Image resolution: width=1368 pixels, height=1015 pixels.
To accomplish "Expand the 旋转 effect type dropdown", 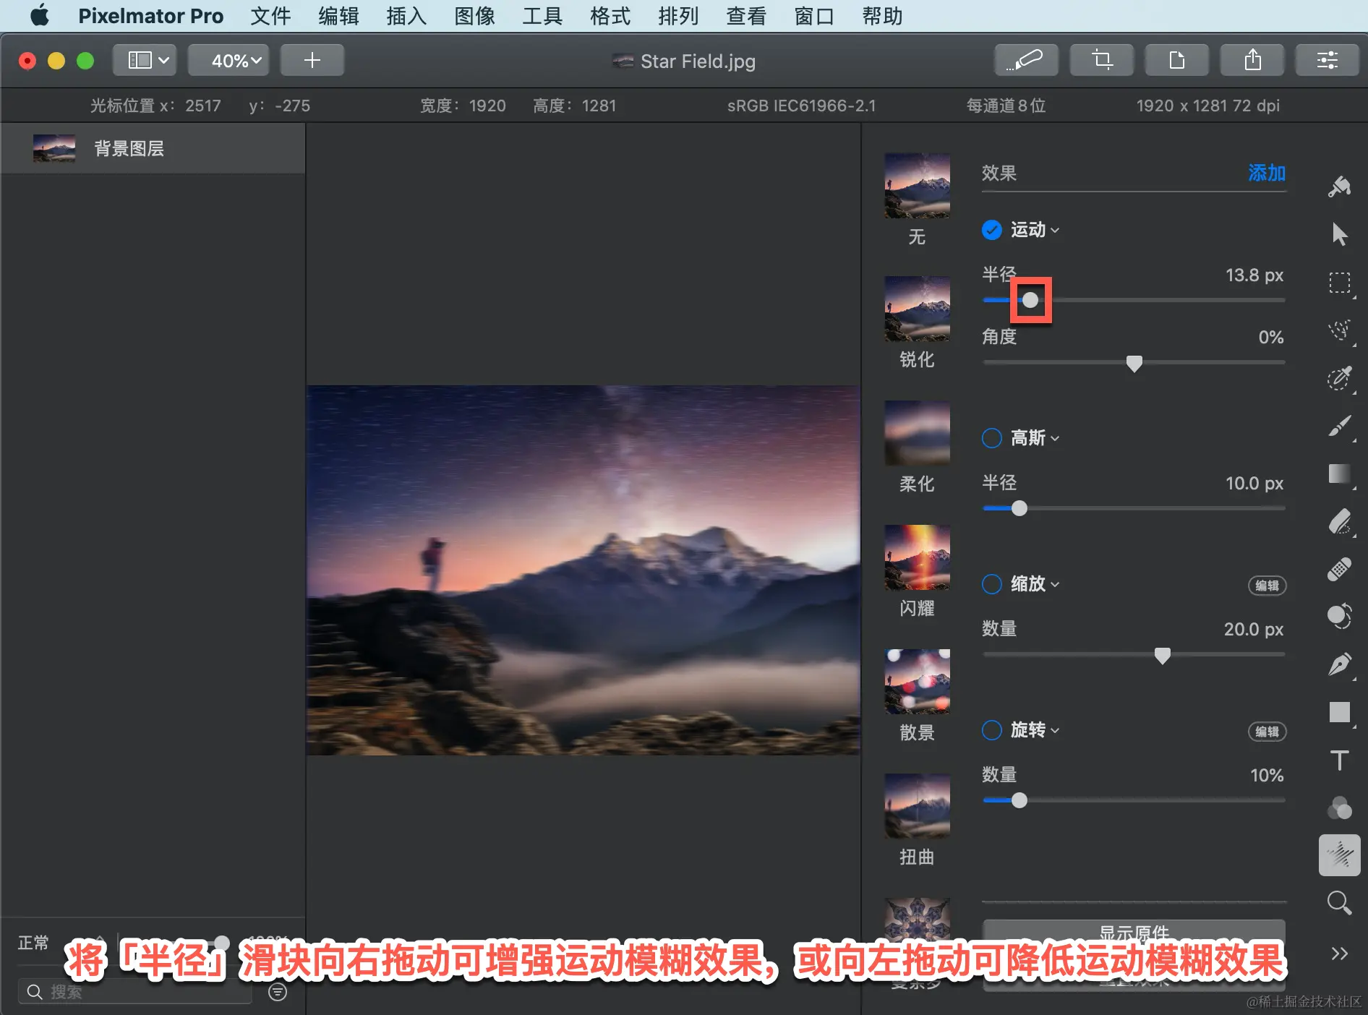I will [x=1035, y=730].
